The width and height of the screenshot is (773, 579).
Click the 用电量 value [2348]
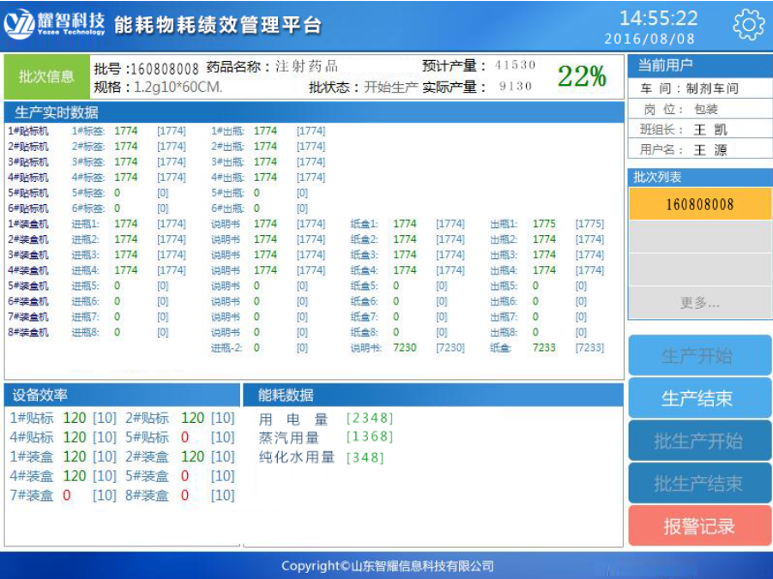(369, 419)
